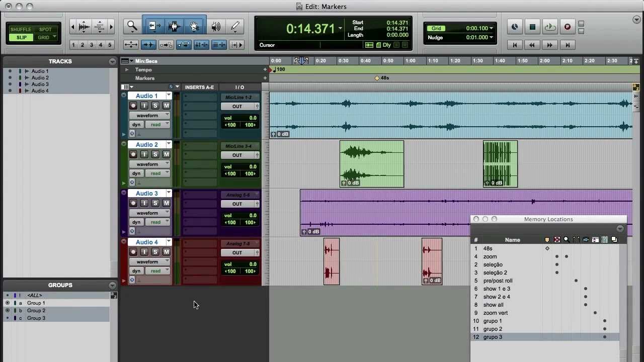644x362 pixels.
Task: Open Audio 2 track view waveform selector
Action: click(x=150, y=164)
